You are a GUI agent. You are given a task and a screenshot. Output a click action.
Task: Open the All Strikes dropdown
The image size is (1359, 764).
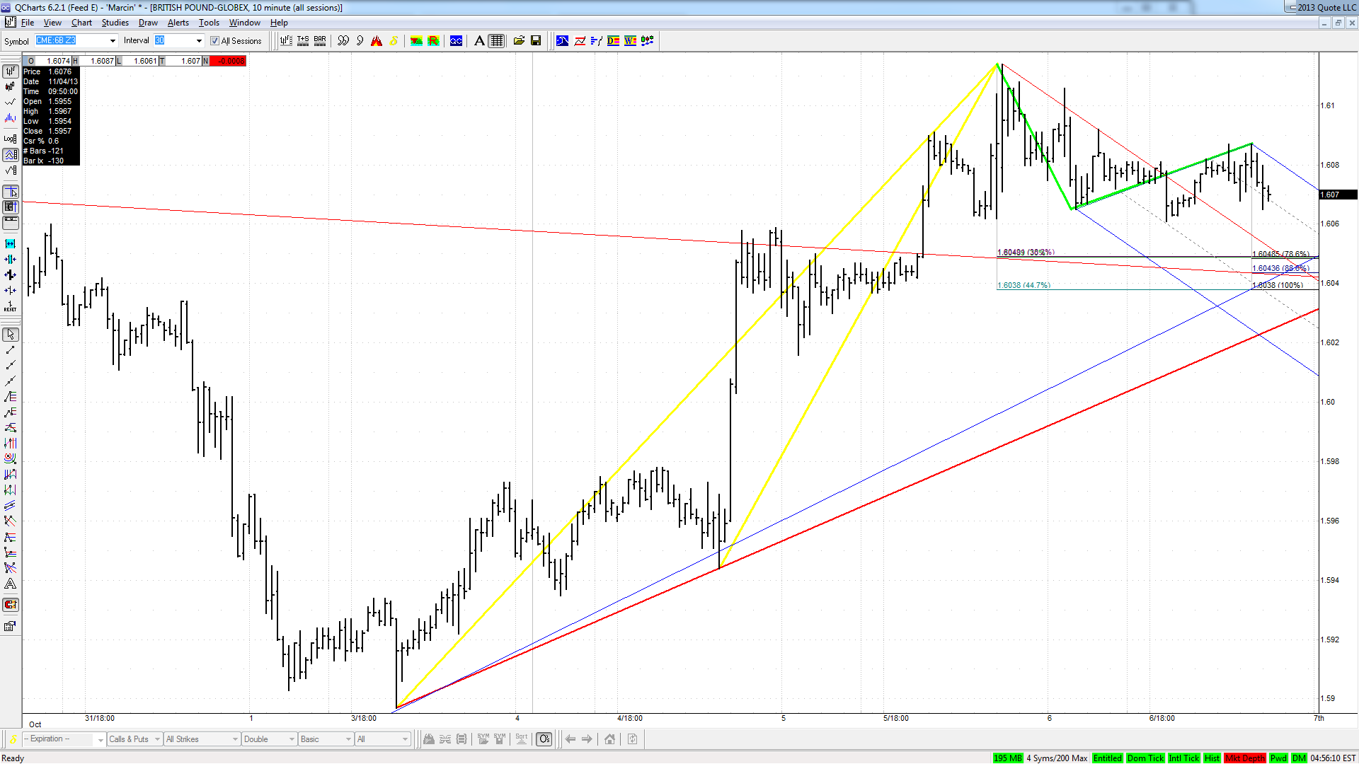click(x=202, y=739)
